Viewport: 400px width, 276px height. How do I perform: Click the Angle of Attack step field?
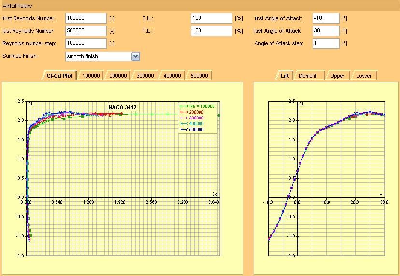[326, 43]
